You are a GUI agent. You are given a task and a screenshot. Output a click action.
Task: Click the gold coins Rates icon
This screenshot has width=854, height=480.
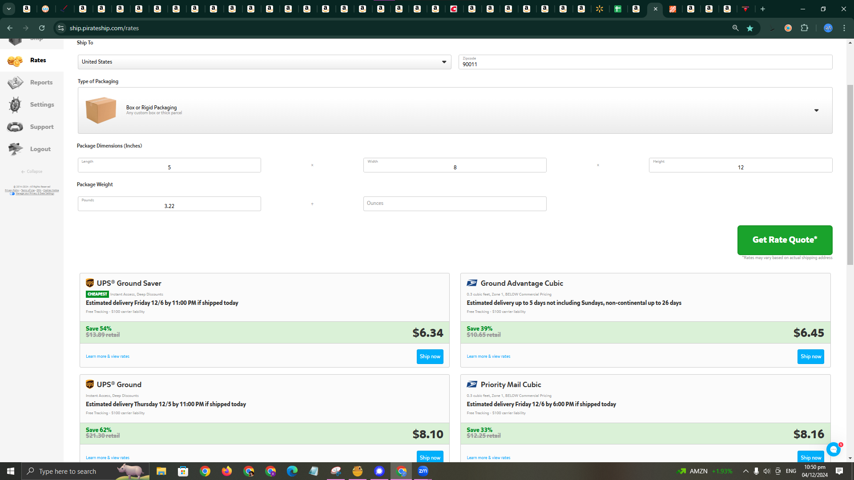[15, 61]
